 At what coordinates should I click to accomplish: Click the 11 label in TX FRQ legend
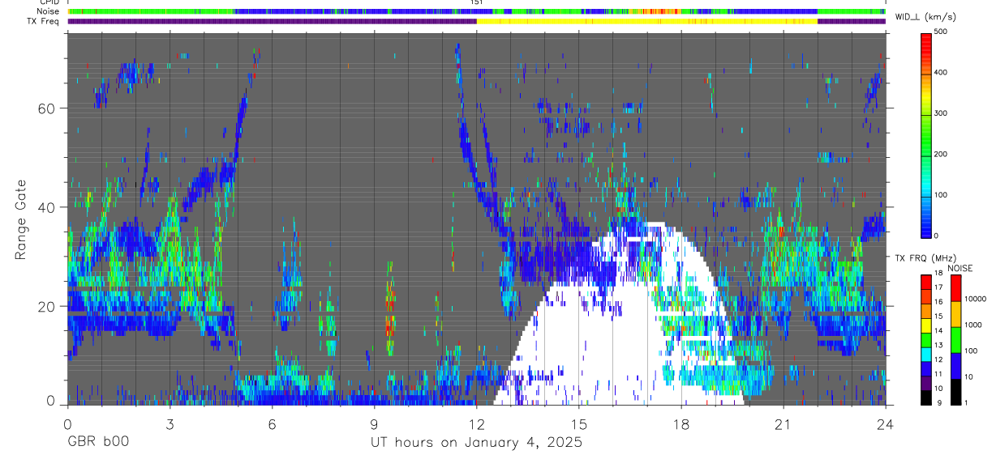tap(938, 374)
